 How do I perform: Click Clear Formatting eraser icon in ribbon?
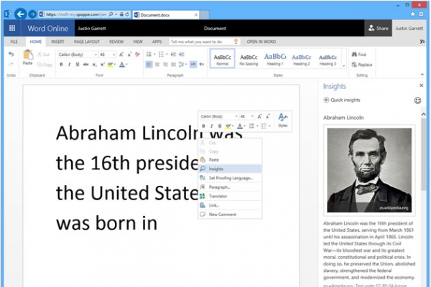point(137,55)
